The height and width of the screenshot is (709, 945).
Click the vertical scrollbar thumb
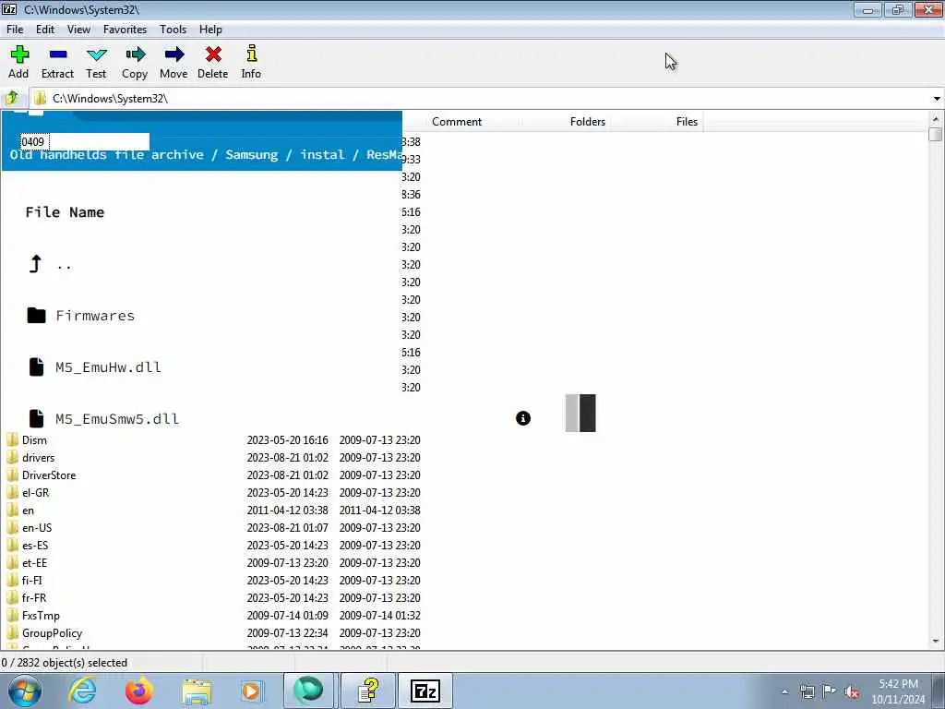936,134
